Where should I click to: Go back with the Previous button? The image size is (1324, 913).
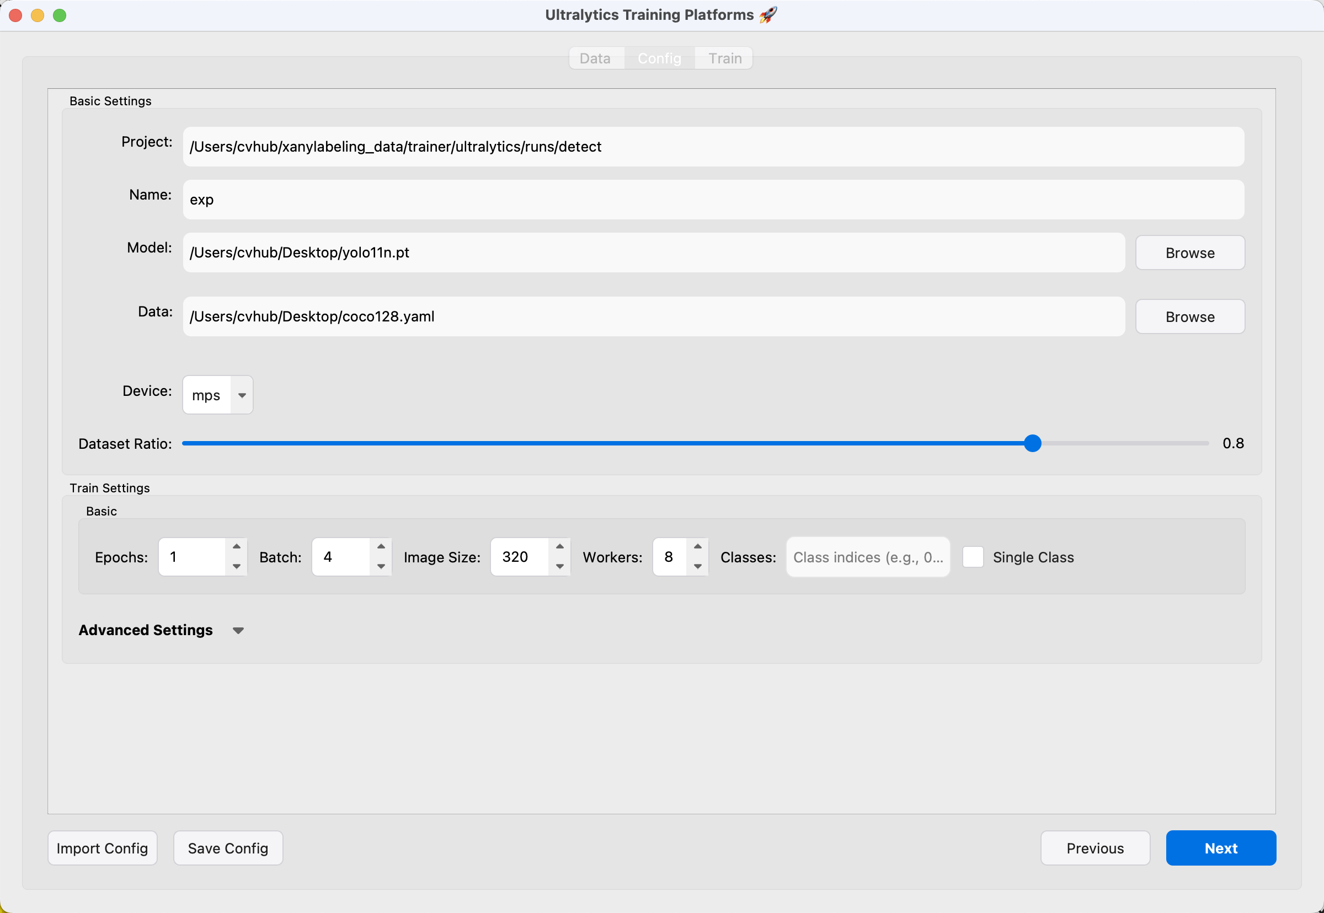coord(1095,848)
